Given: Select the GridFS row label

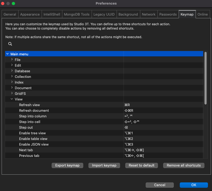Looking at the screenshot, I should coord(20,93).
